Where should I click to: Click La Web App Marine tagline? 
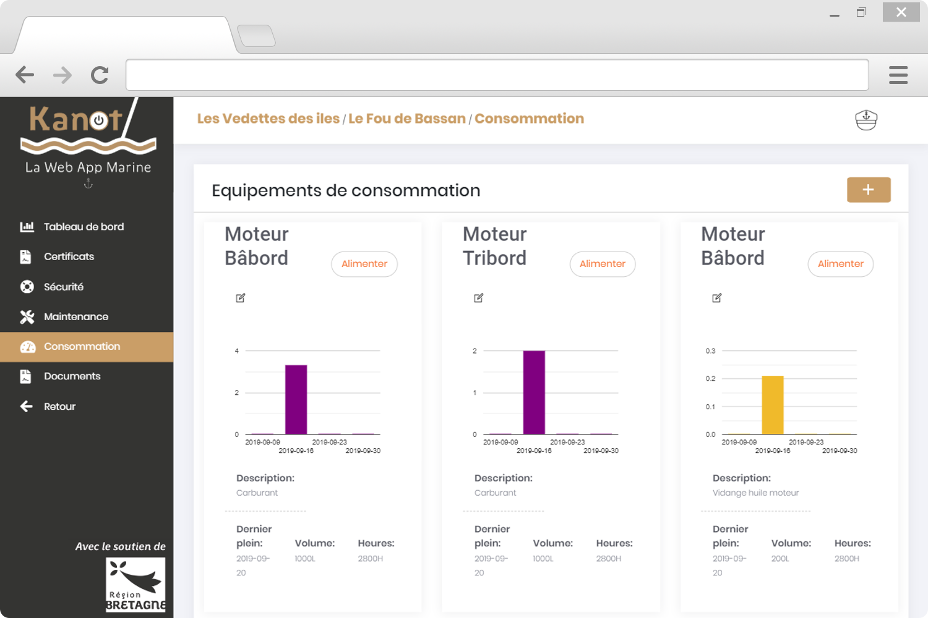pyautogui.click(x=88, y=167)
